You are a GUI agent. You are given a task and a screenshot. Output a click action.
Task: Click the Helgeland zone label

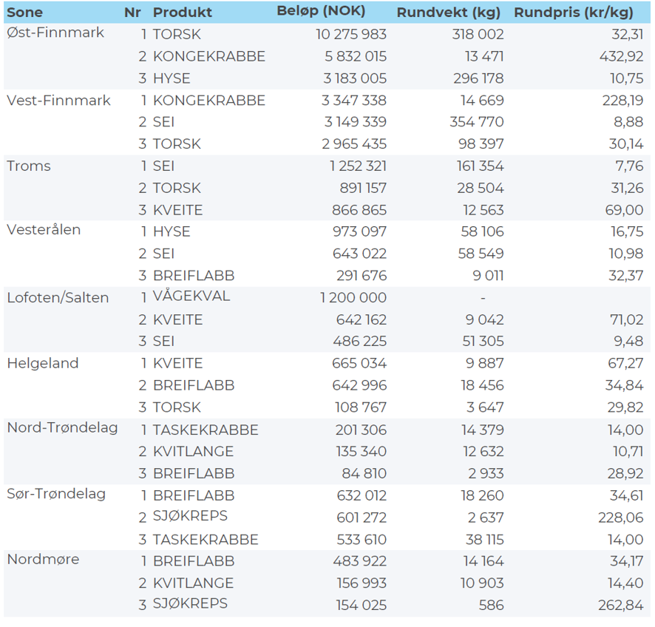click(x=43, y=363)
